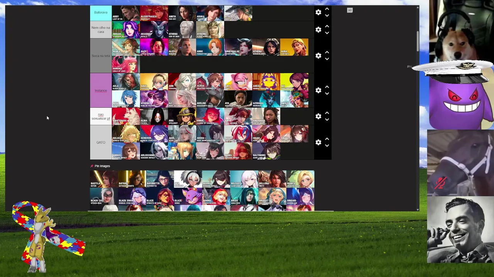Select Aqua Kingdom Hearts image

[126, 99]
